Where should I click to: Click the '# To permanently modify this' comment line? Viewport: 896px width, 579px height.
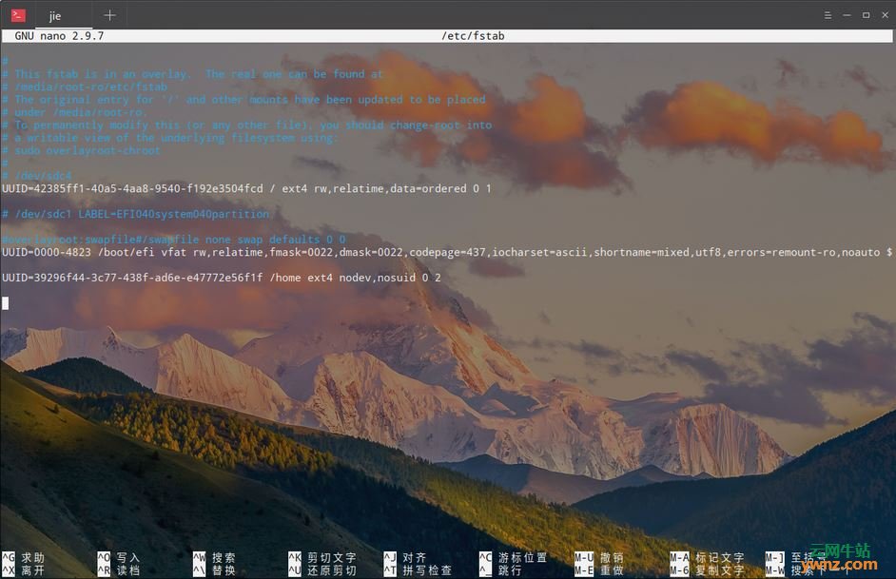247,125
